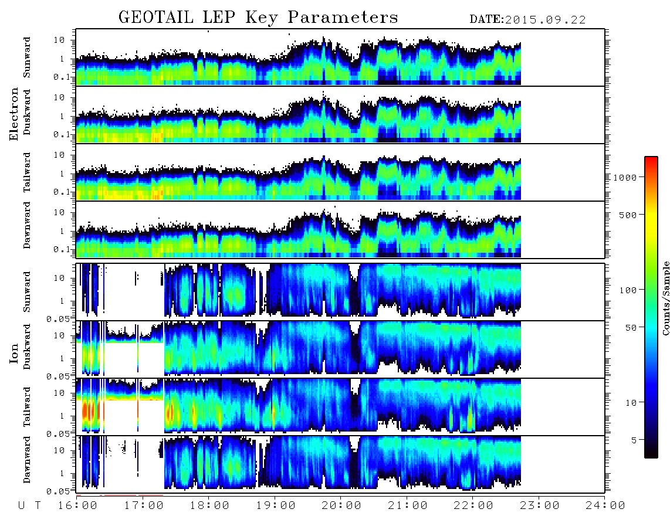Select the Ion Dawnward axis label
The width and height of the screenshot is (670, 516).
tap(26, 460)
